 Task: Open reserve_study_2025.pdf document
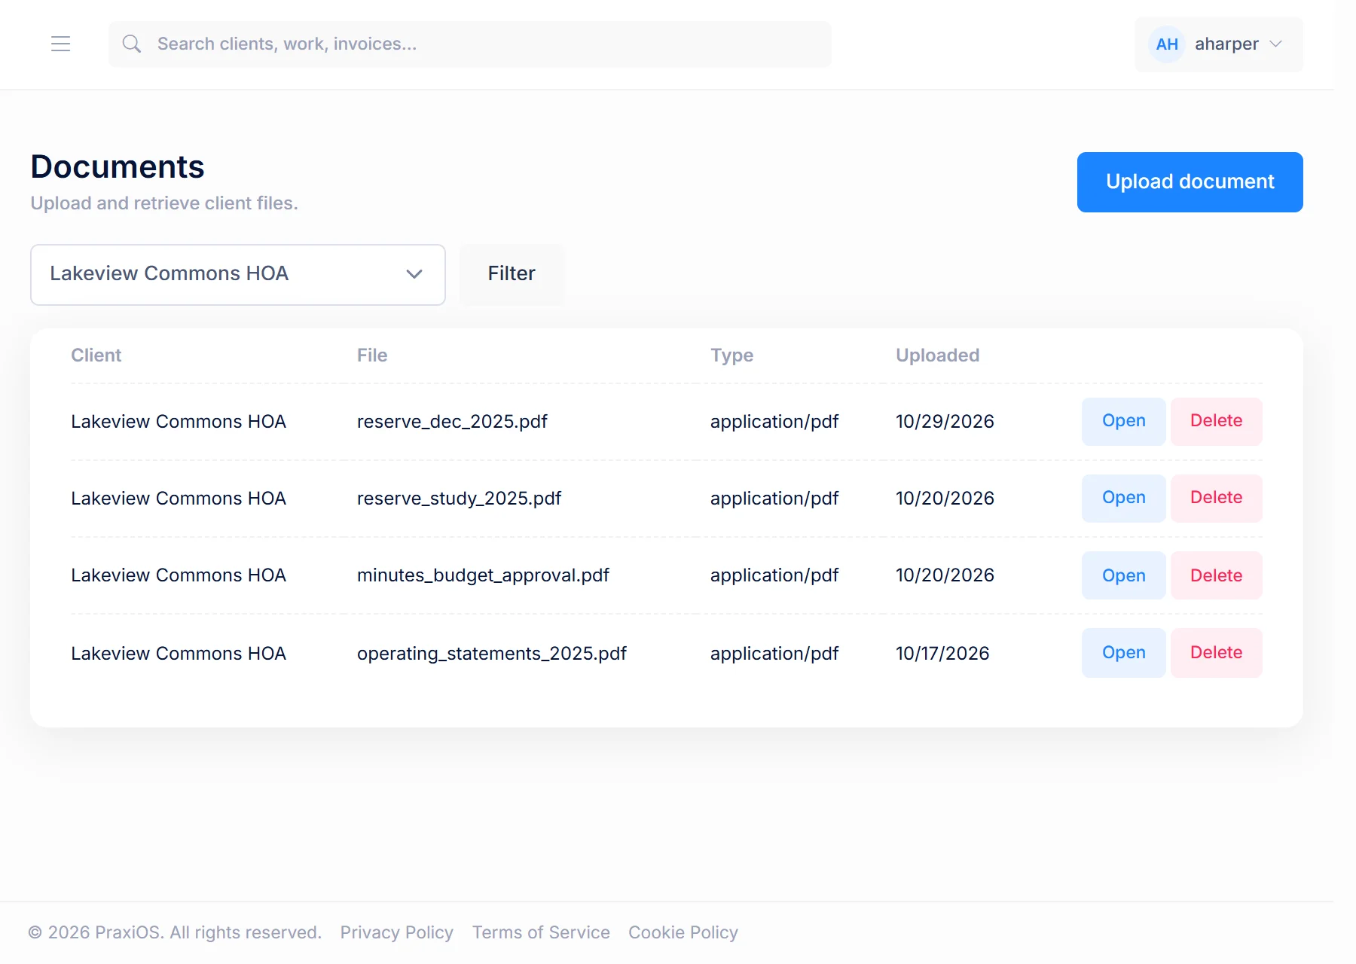[x=1123, y=499]
